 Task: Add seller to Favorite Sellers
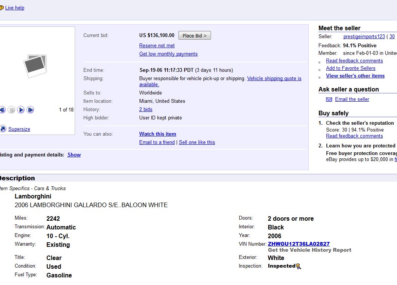tap(350, 68)
